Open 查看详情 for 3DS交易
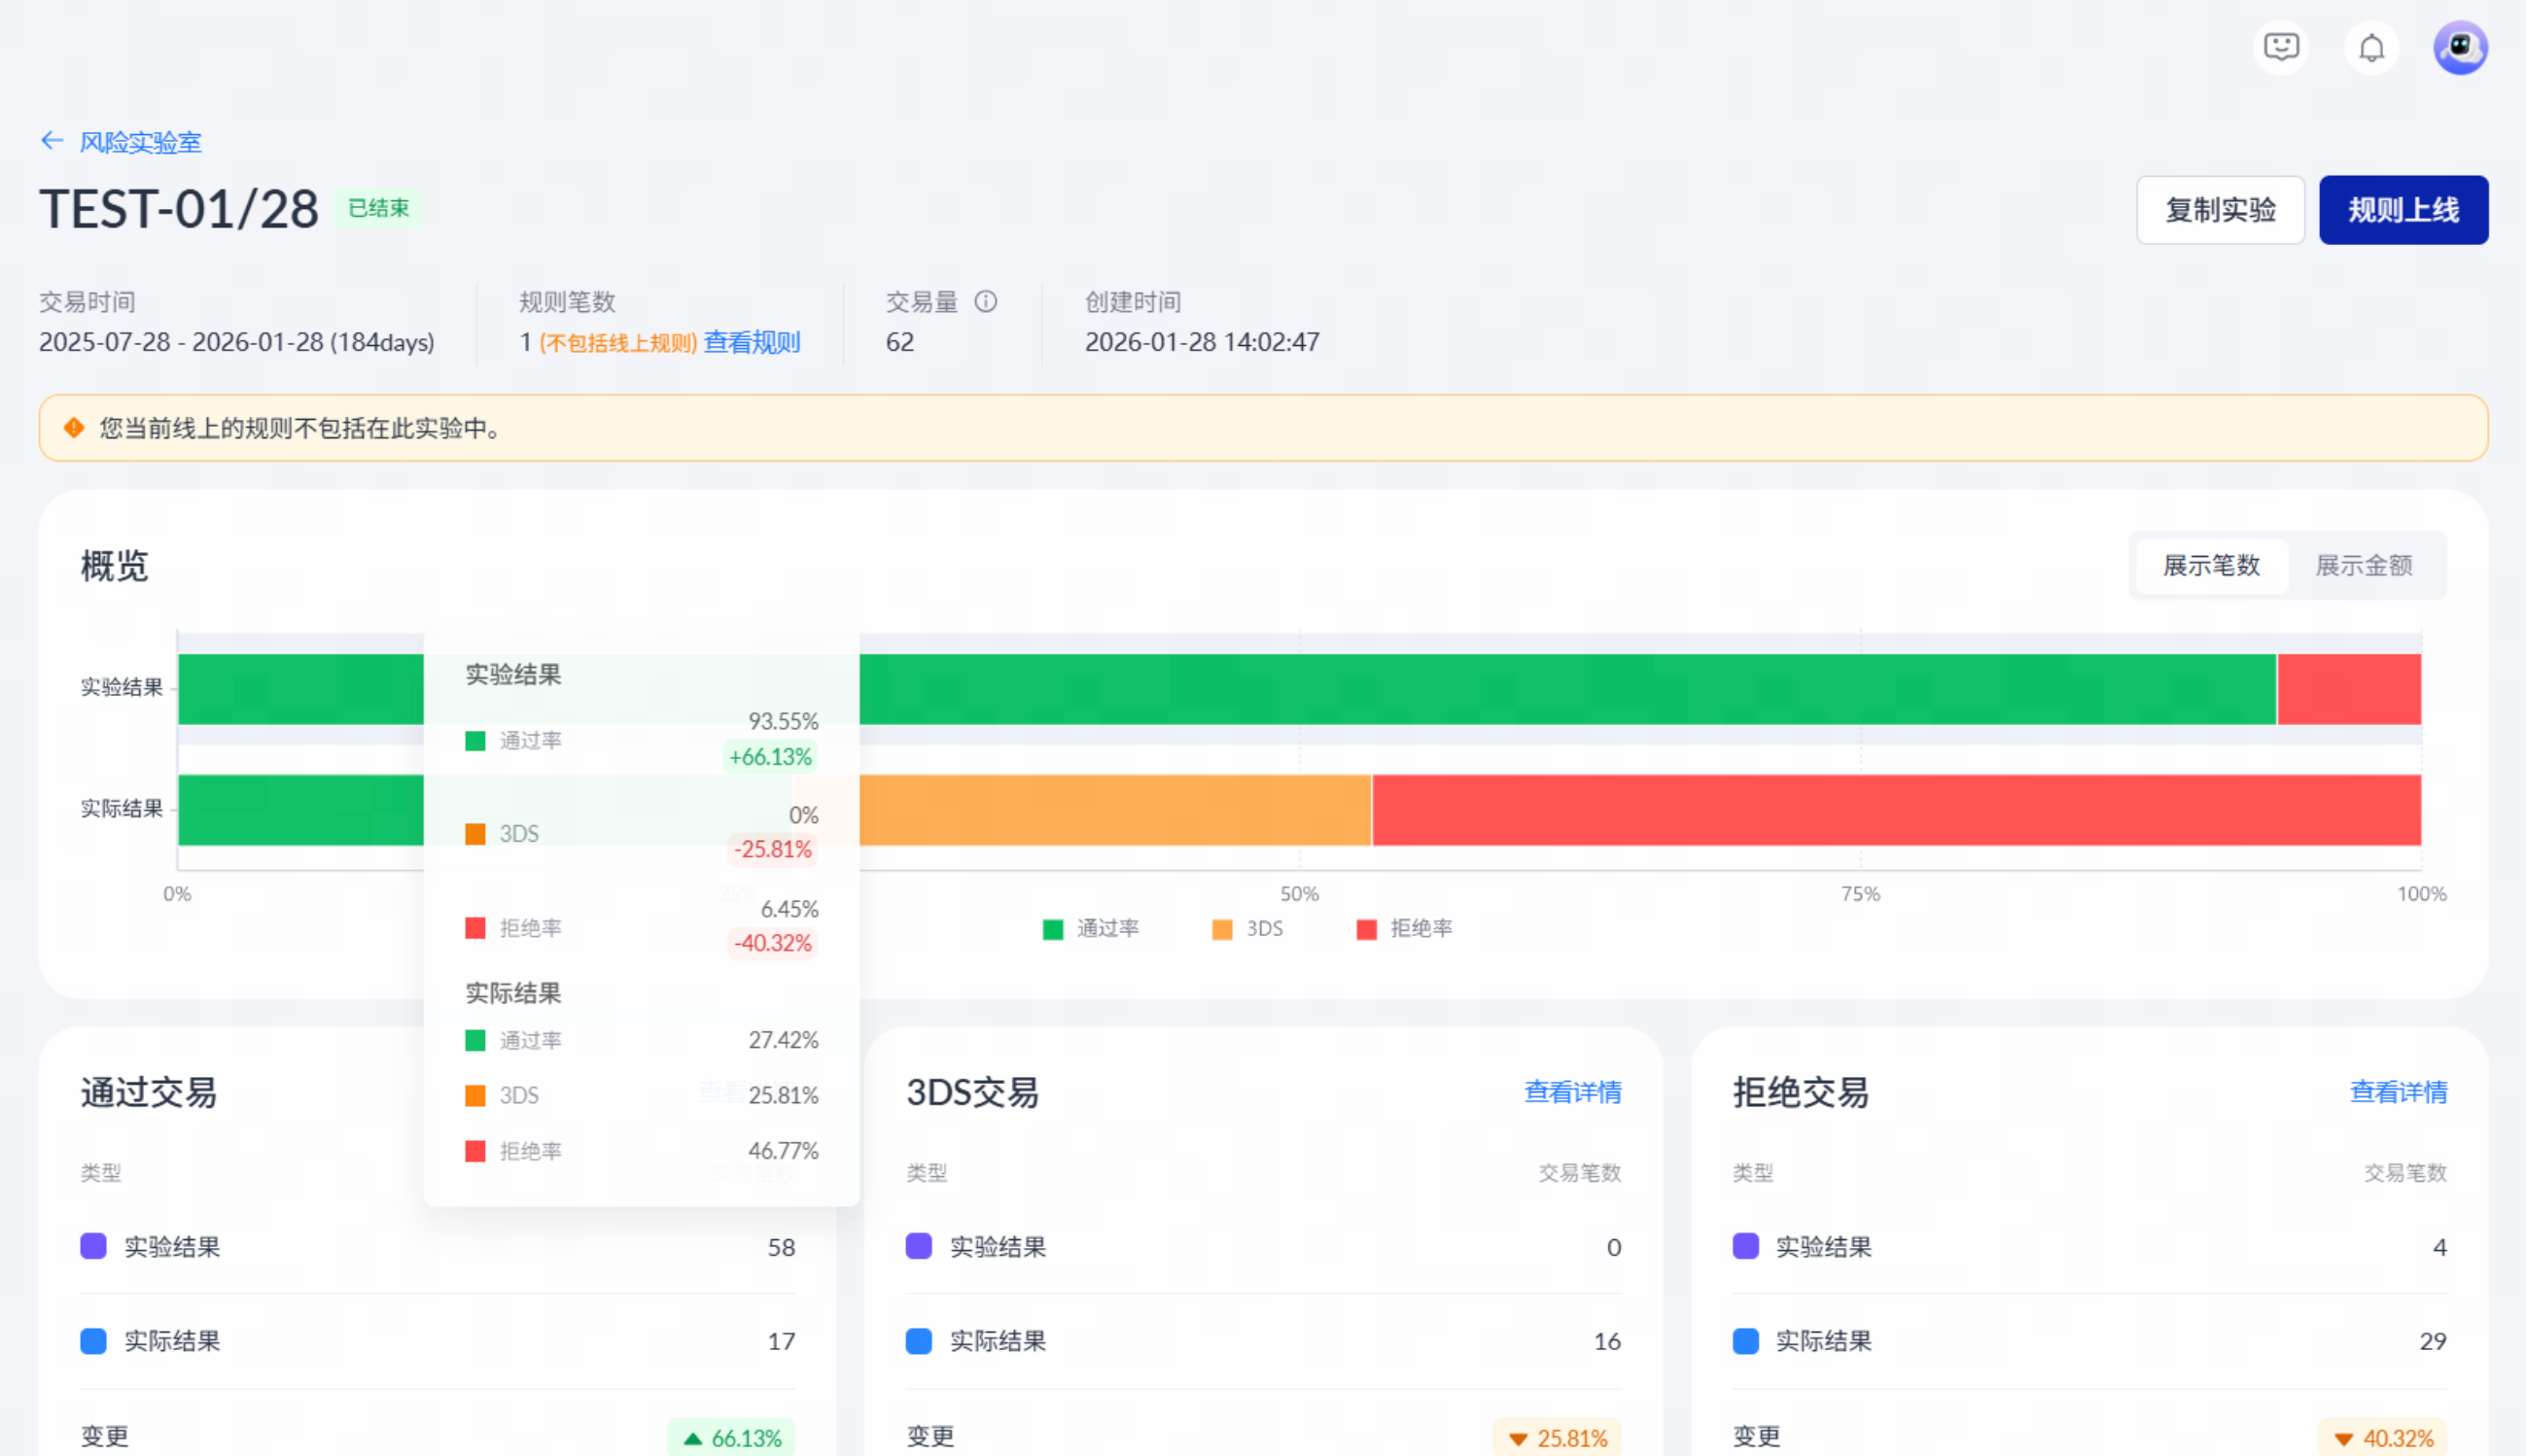 click(1572, 1092)
